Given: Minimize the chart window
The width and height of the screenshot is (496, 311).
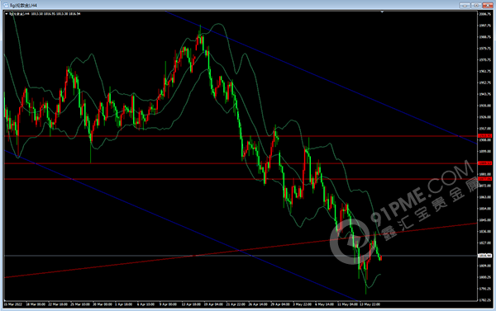Looking at the screenshot, I should (x=465, y=5).
